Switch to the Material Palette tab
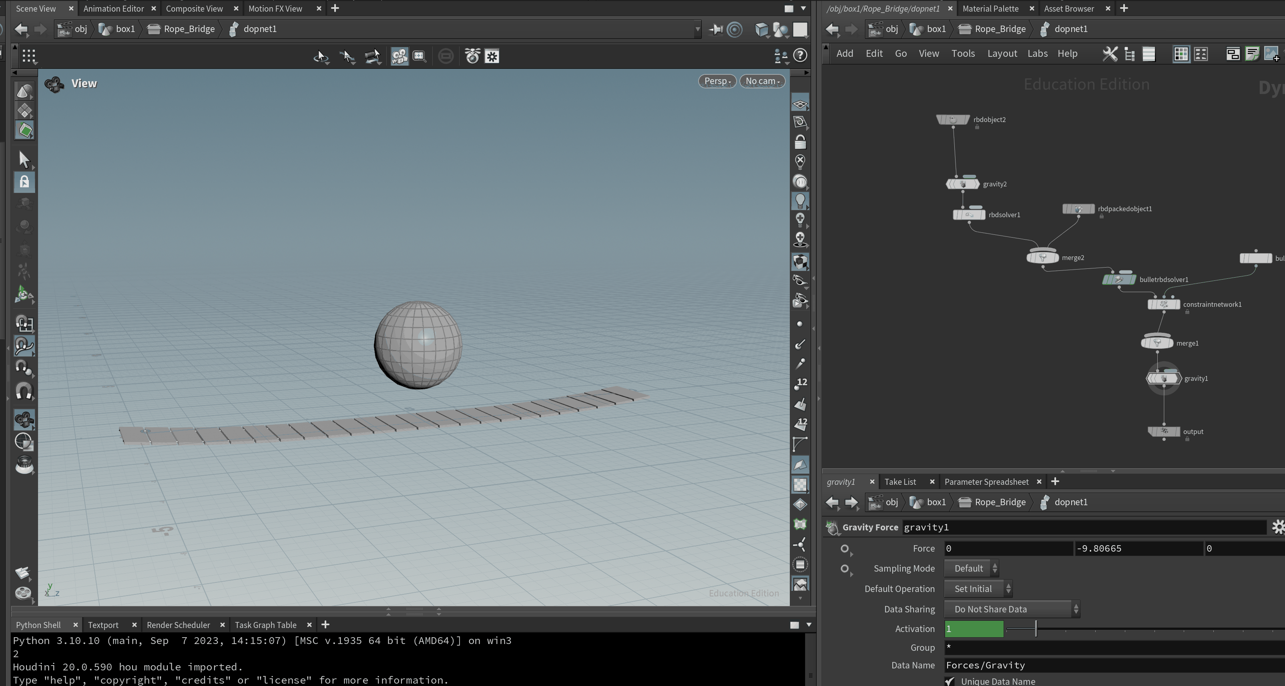1285x686 pixels. click(x=990, y=8)
